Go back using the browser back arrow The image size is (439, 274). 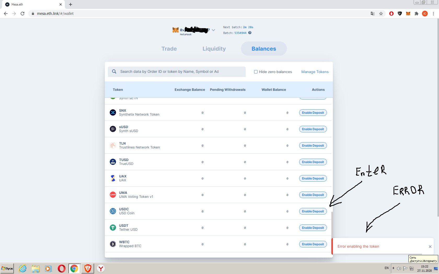pos(6,14)
